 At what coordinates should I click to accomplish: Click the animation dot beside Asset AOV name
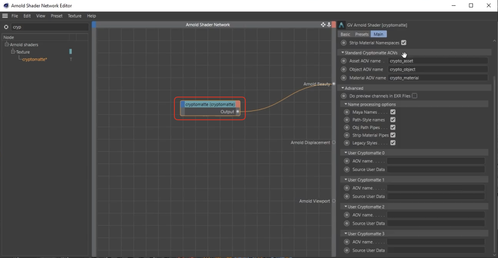[343, 61]
